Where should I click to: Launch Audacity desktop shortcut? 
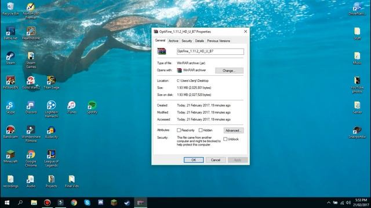[51, 132]
